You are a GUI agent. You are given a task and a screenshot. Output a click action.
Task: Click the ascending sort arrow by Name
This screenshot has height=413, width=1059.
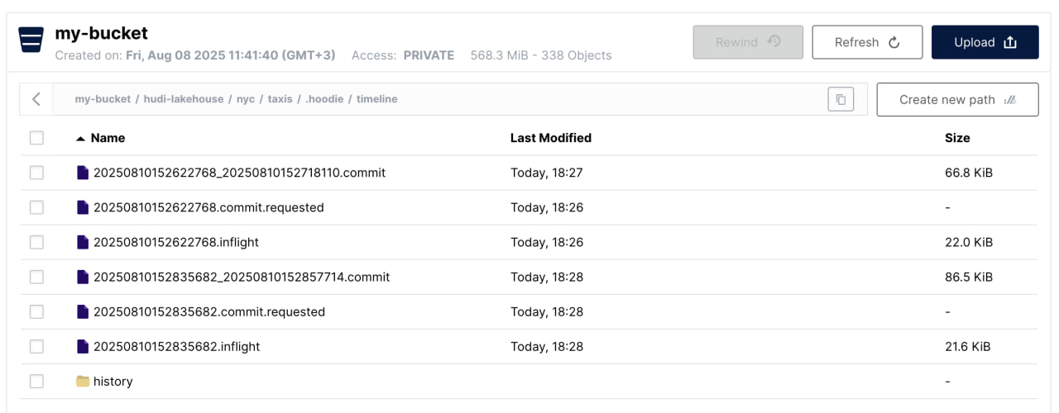click(x=80, y=139)
